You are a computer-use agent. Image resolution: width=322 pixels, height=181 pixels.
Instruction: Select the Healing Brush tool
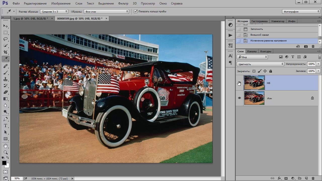point(6,66)
